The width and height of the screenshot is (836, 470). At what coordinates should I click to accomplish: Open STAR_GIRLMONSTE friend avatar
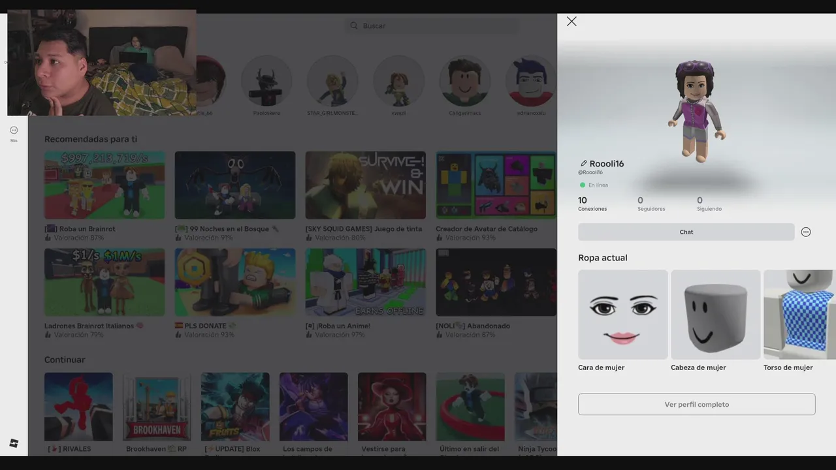(332, 82)
